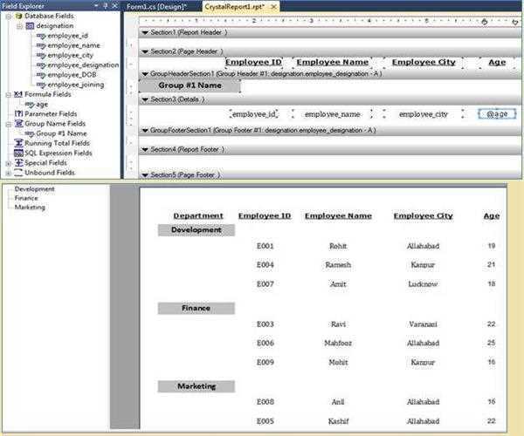
Task: Collapse Section3 Details using its arrow
Action: (x=144, y=99)
